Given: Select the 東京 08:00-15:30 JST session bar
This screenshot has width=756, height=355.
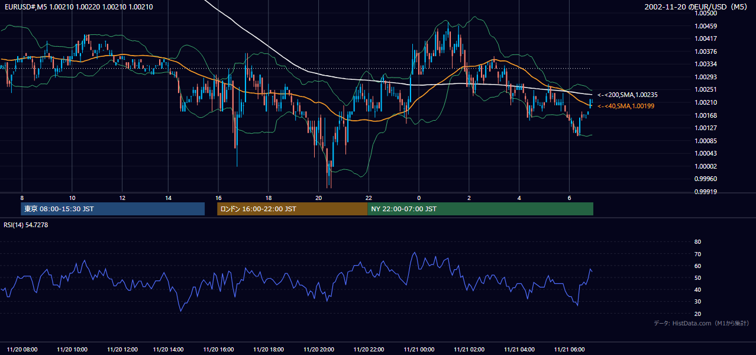Looking at the screenshot, I should [x=112, y=209].
